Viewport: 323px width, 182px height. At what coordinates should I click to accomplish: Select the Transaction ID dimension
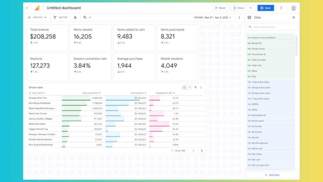point(271,54)
